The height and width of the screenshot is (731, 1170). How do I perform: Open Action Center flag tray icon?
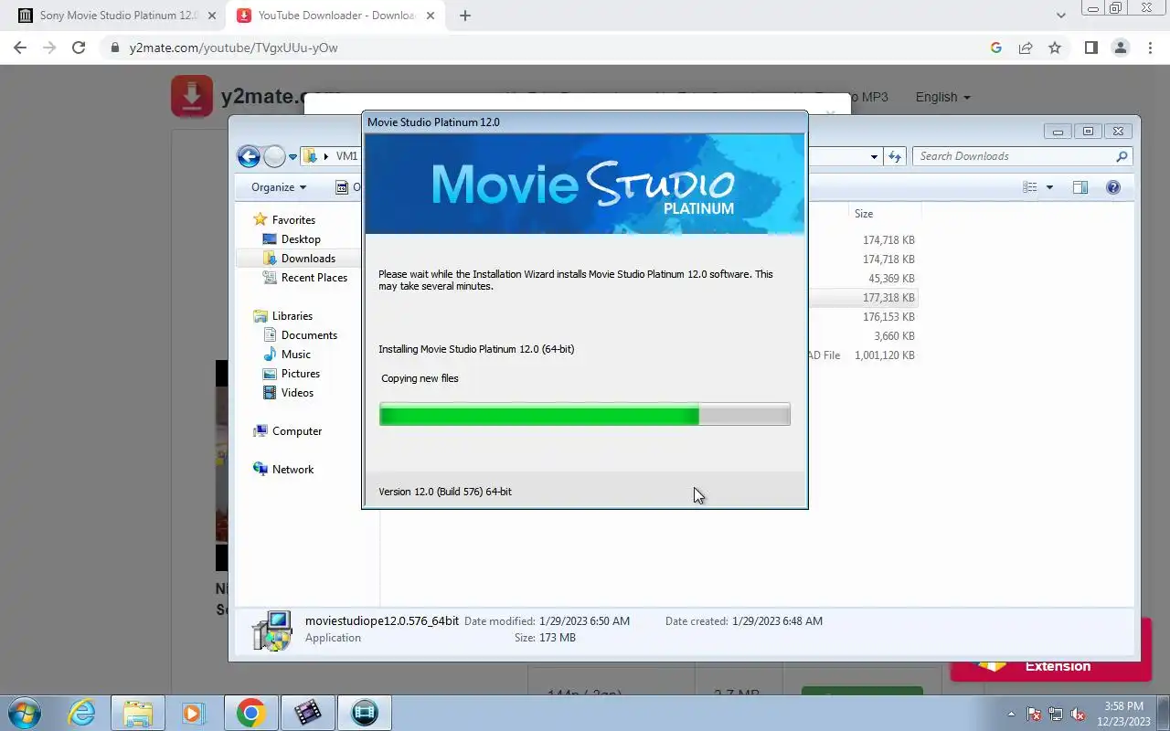1034,714
